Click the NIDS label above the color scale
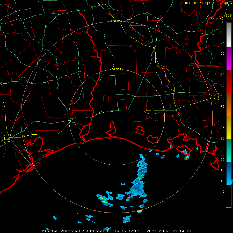 tap(228, 16)
